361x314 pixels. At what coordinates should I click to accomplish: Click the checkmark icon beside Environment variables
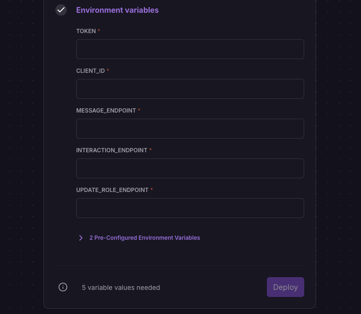point(61,10)
